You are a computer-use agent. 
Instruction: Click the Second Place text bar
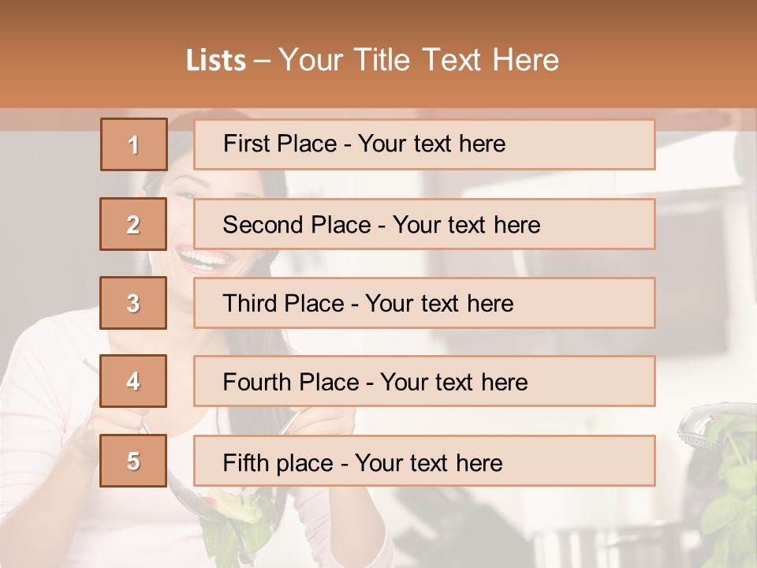click(424, 224)
